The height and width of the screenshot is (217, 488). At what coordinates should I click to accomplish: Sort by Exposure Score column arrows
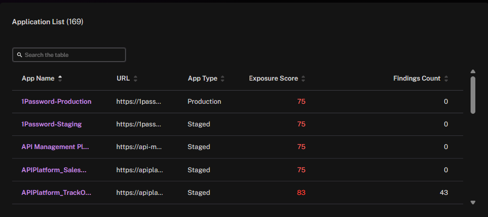pos(303,78)
